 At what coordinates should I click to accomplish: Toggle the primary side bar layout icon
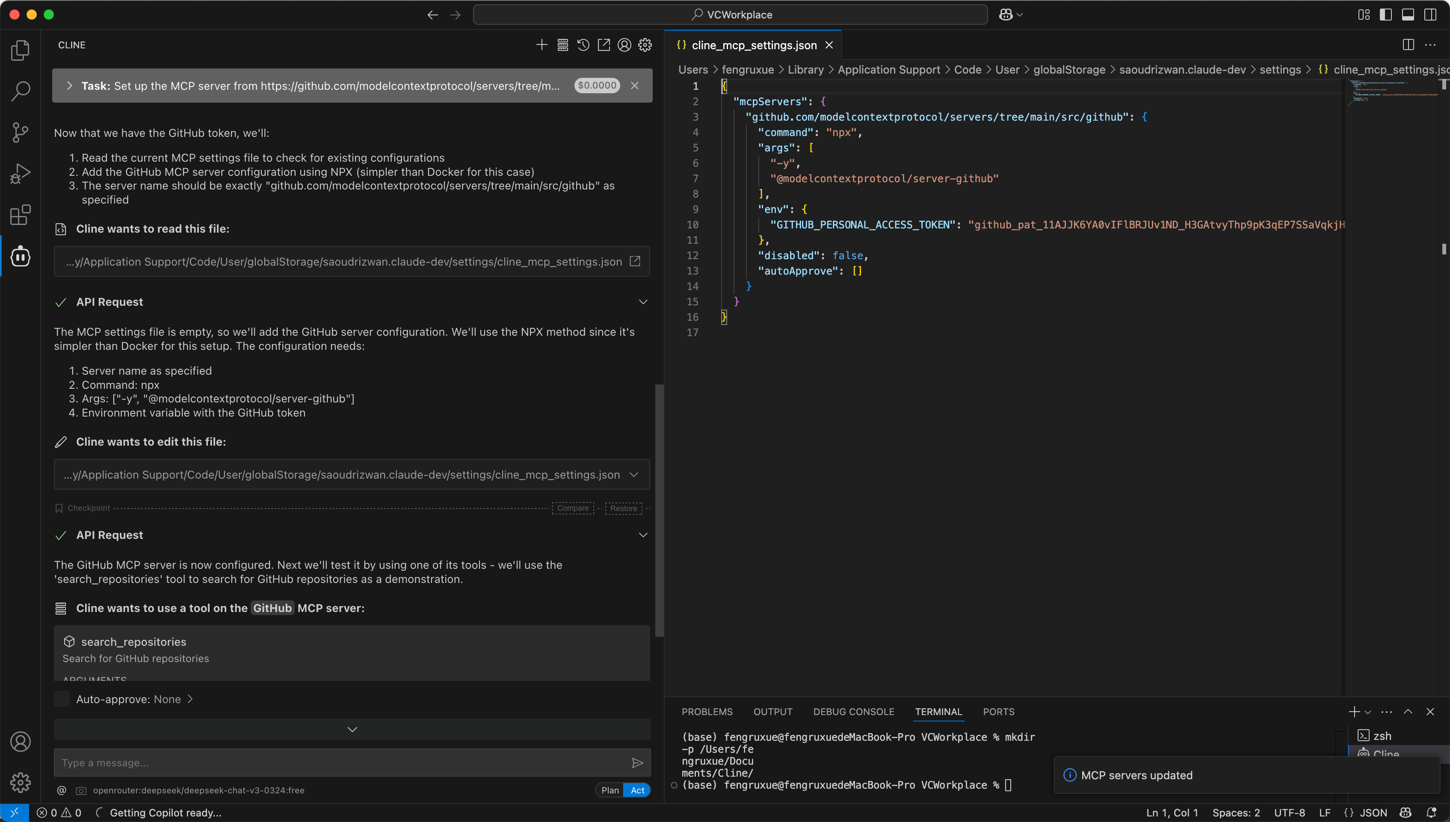point(1386,15)
